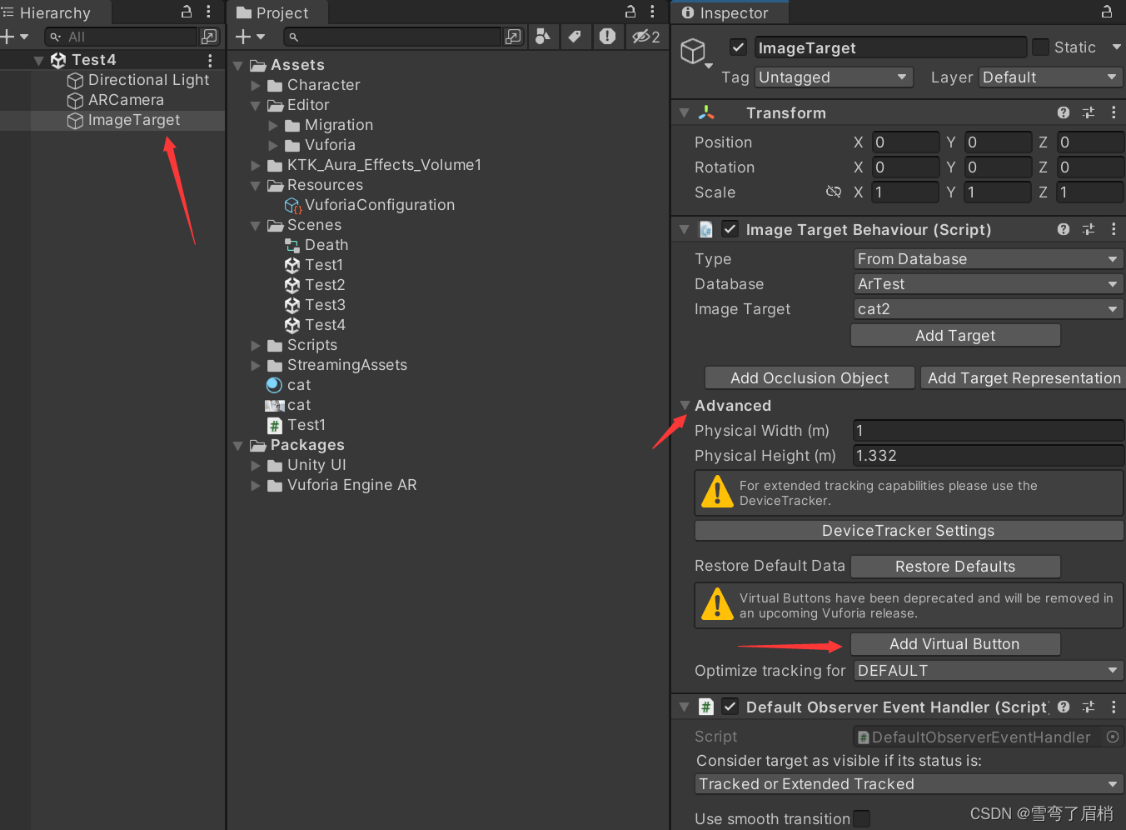The height and width of the screenshot is (830, 1126).
Task: Open the Hierarchy search-by-type window icon
Action: point(209,37)
